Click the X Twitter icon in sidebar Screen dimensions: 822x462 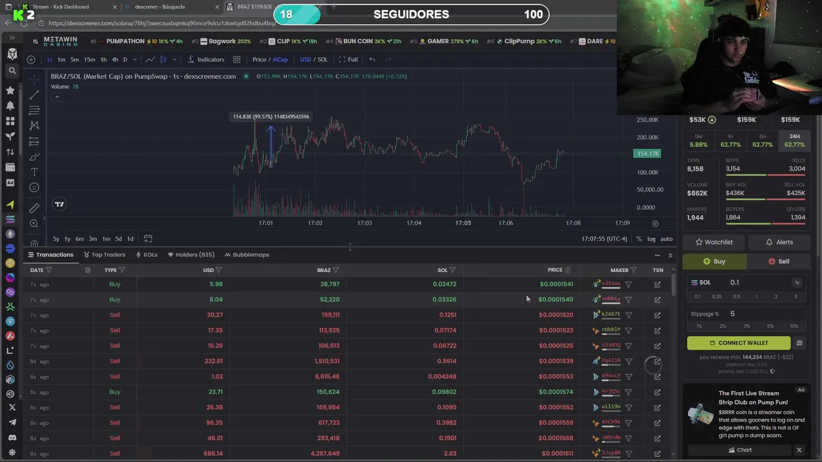coord(12,407)
